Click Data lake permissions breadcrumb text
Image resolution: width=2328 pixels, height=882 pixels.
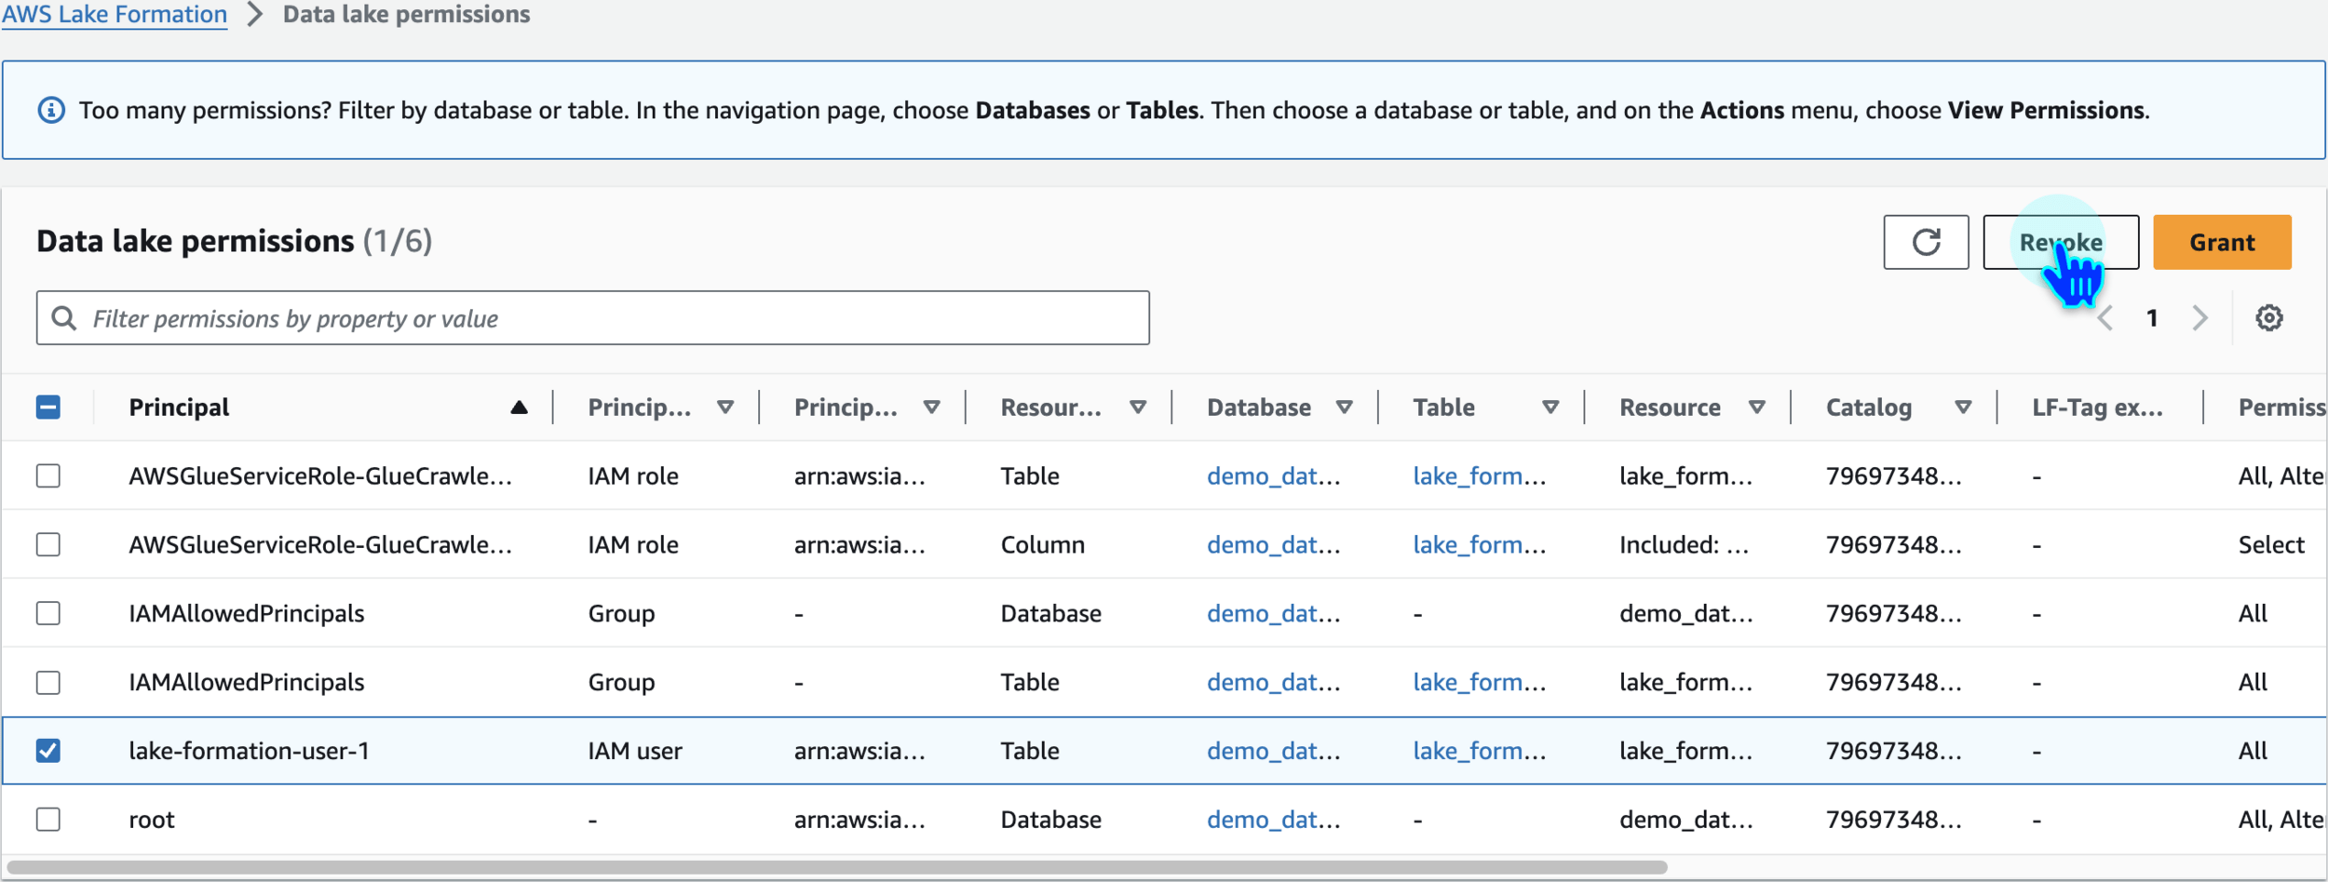click(406, 15)
